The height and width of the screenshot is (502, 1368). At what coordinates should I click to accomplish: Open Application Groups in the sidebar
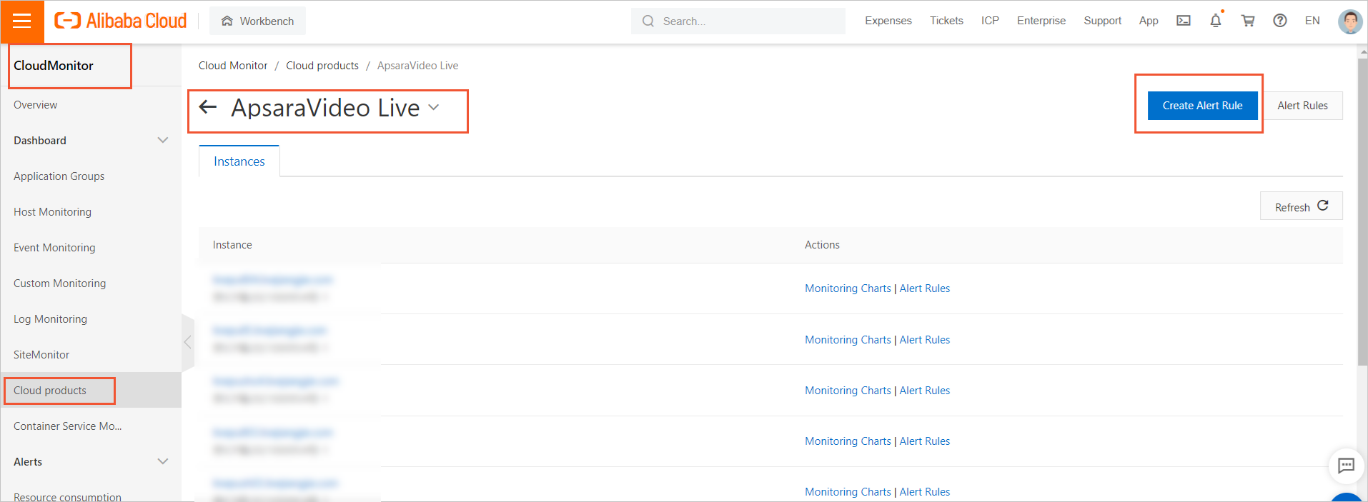59,176
